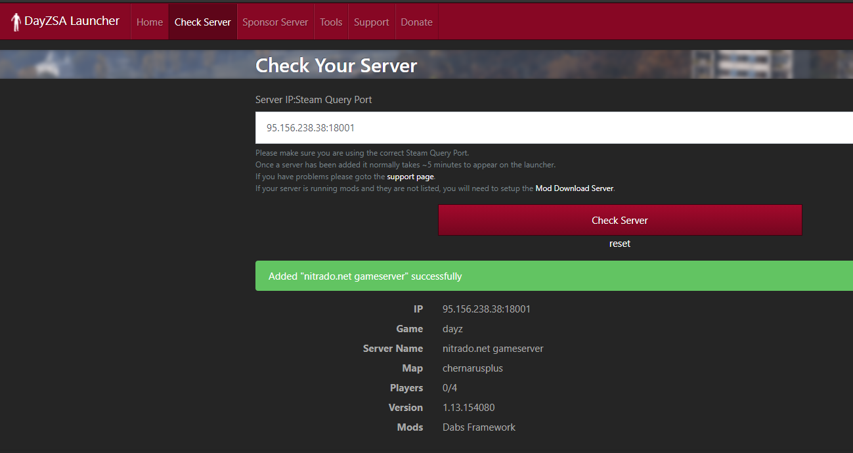
Task: Select the Check Server navigation tab
Action: point(202,22)
